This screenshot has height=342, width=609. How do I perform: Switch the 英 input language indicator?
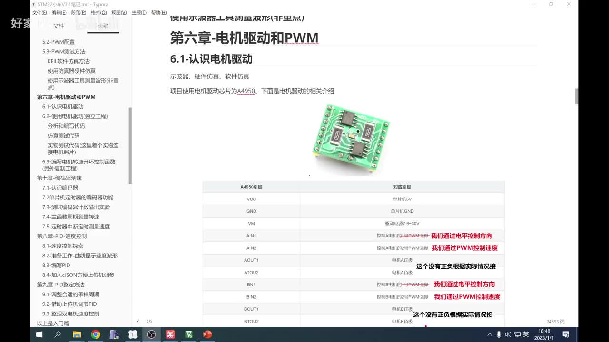(x=526, y=334)
